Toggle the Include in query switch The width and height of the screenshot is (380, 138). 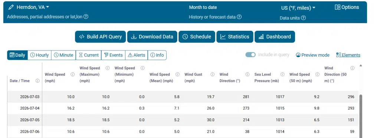click(250, 55)
